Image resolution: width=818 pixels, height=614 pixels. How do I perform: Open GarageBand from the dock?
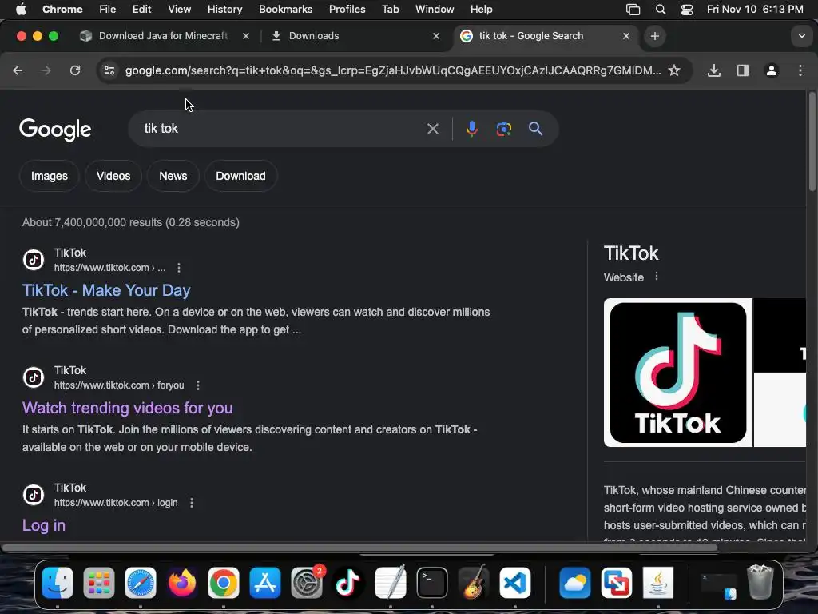pos(474,583)
